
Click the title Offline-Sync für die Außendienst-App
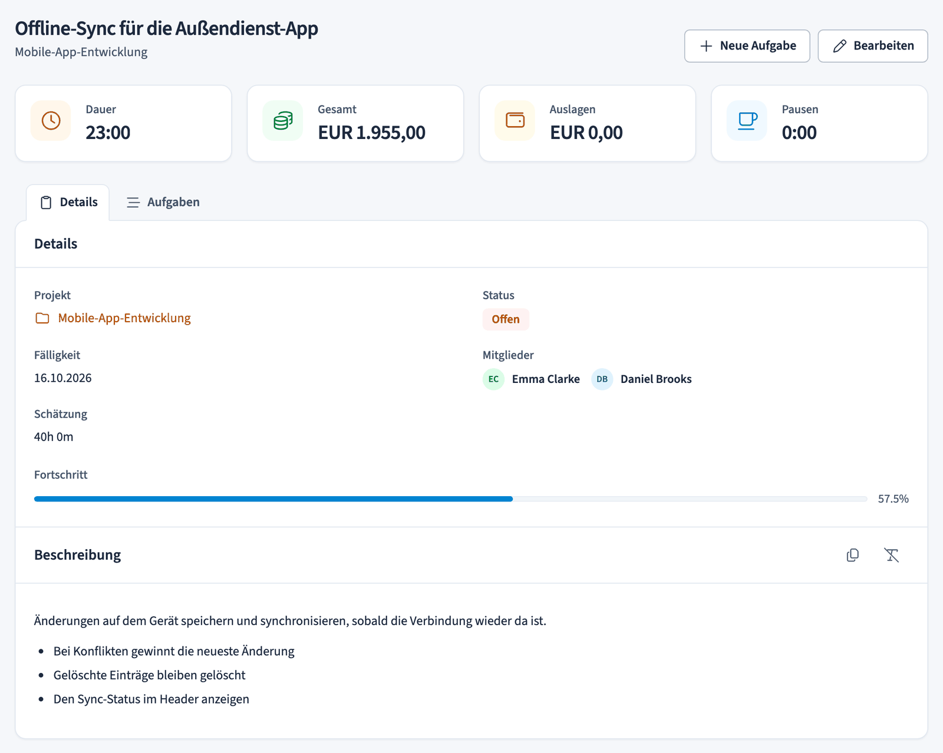166,28
